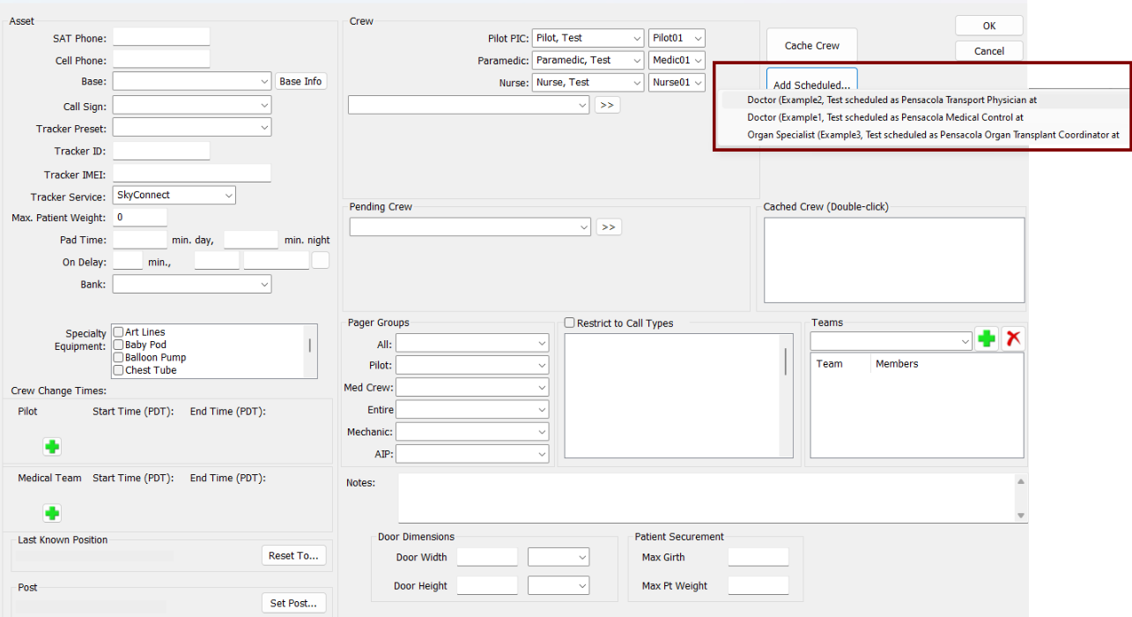This screenshot has height=617, width=1132.
Task: Toggle the small checkbox after On Delay fields
Action: (321, 261)
